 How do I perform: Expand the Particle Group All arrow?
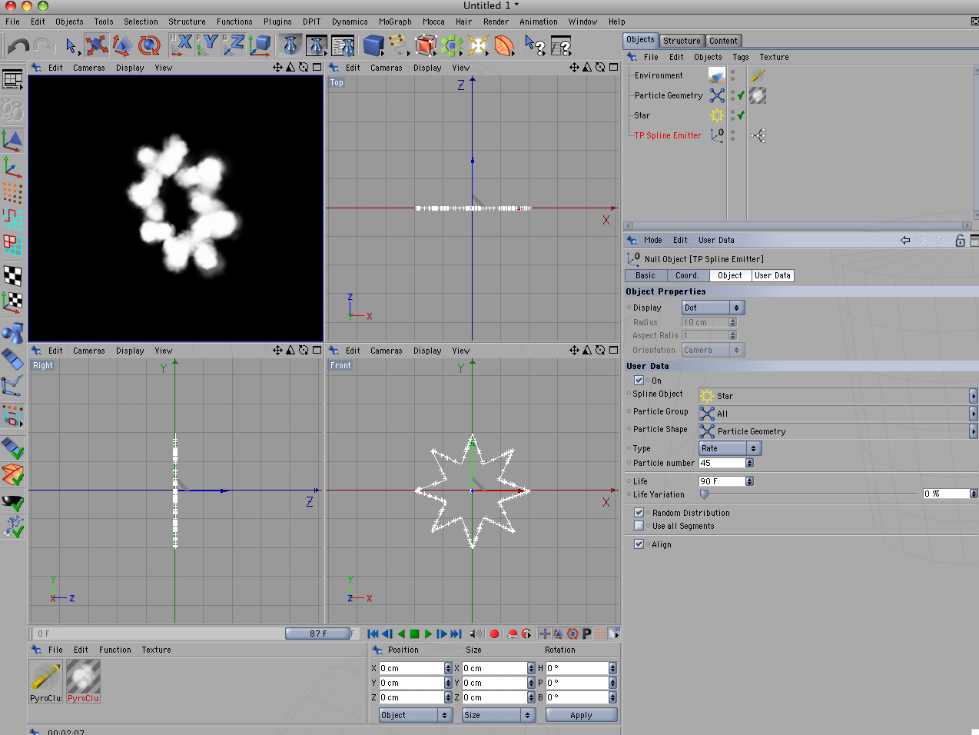tap(974, 414)
